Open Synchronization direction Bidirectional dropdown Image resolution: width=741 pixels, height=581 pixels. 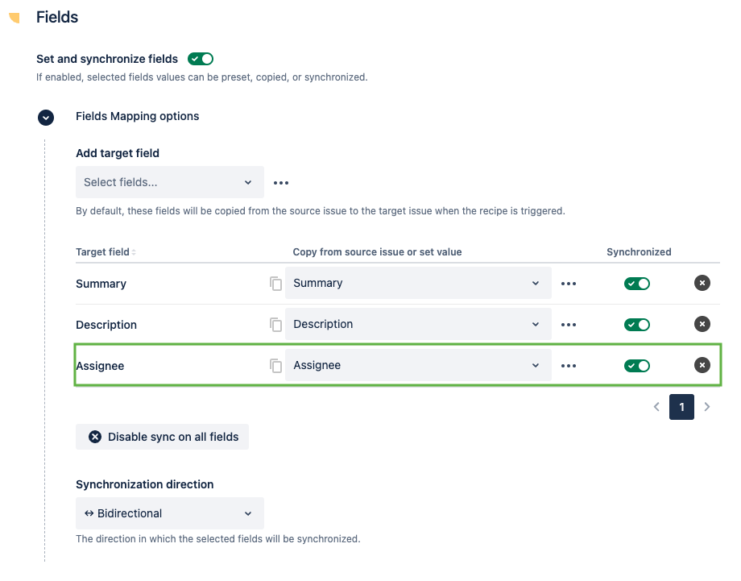pos(169,513)
